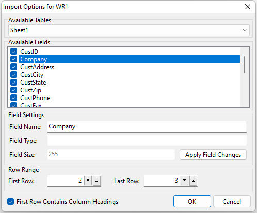Image resolution: width=257 pixels, height=213 pixels.
Task: Click the Field Size input box
Action: click(x=111, y=154)
